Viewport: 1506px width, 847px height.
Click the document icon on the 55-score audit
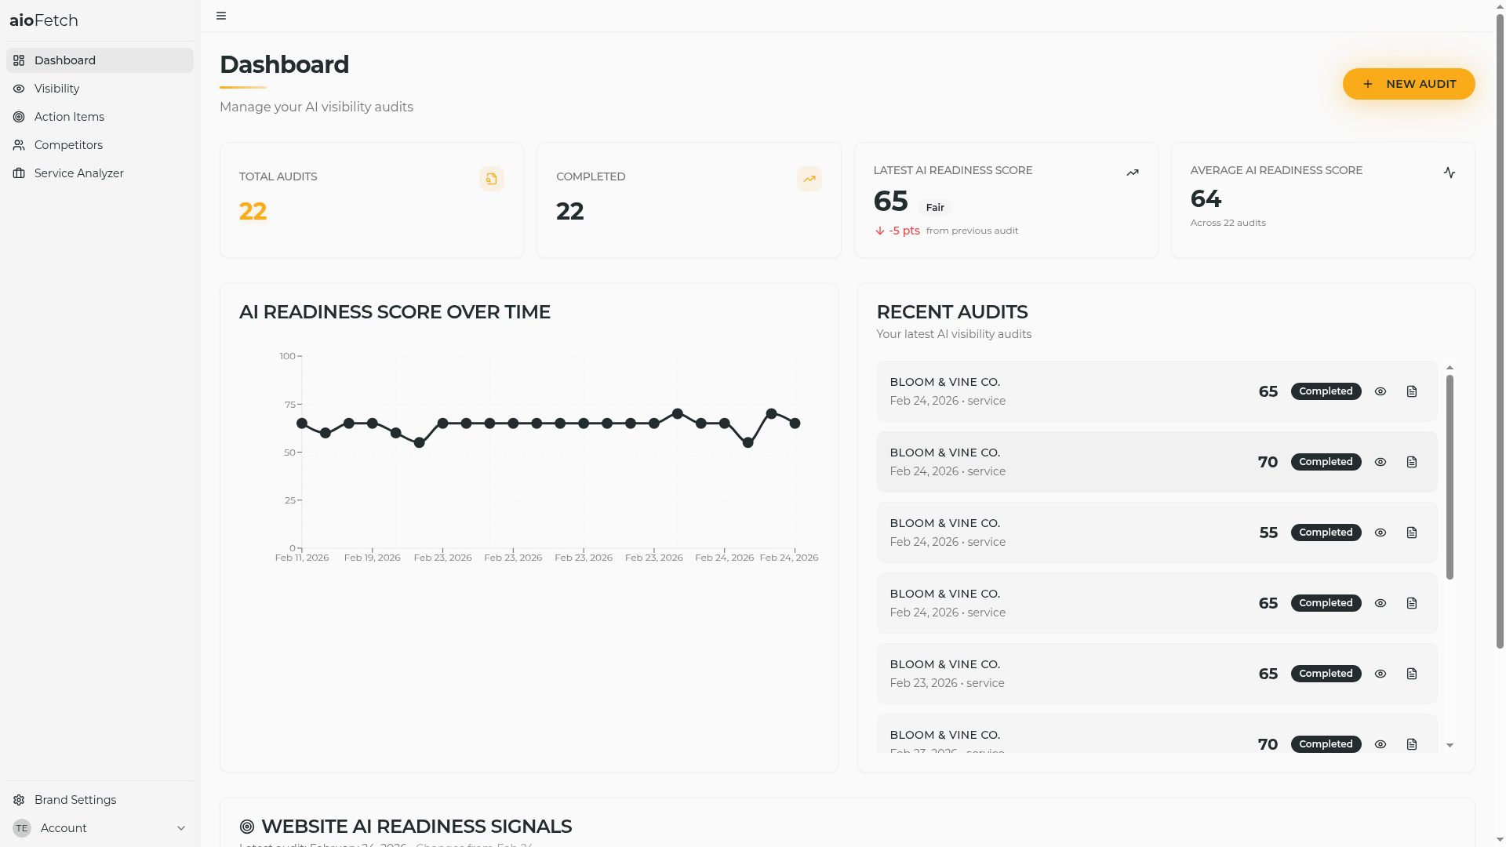coord(1412,533)
